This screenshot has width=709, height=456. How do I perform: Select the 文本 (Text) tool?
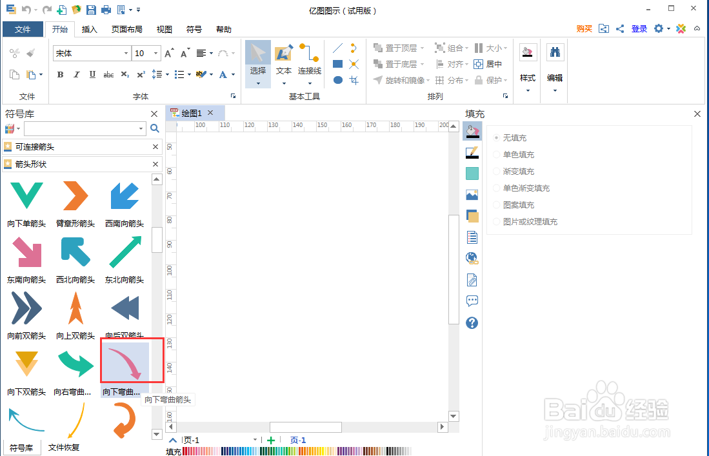(283, 61)
